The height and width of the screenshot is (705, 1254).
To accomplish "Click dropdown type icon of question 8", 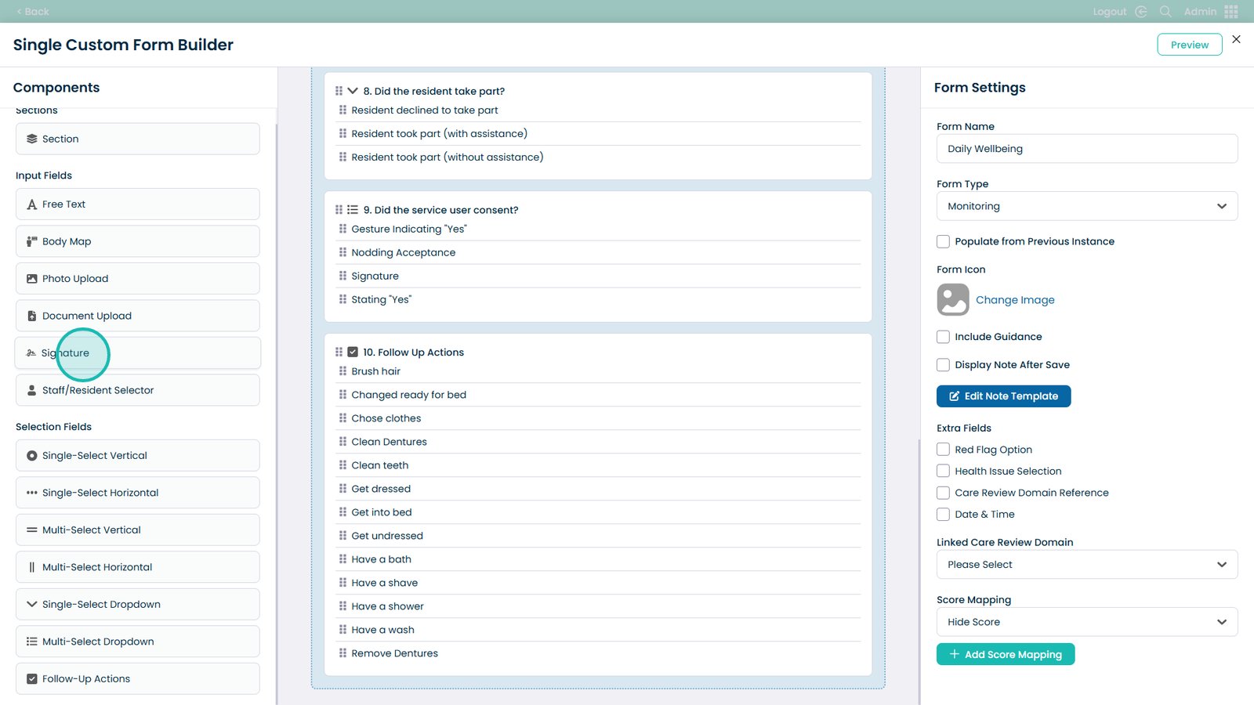I will tap(353, 91).
